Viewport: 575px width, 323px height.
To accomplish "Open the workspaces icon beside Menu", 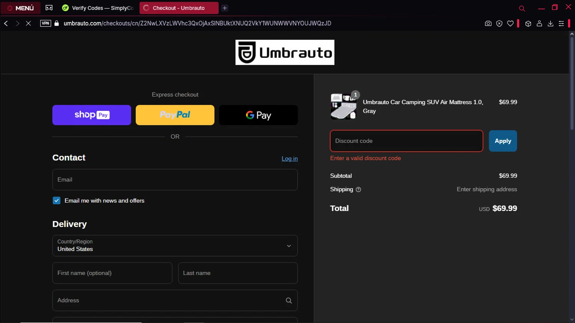I will click(x=49, y=8).
